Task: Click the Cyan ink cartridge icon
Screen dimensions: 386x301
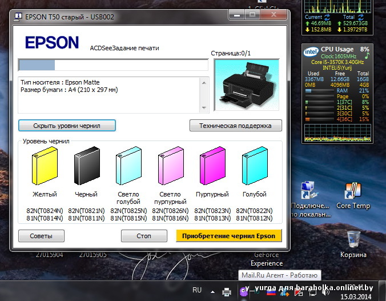Action: pos(255,166)
